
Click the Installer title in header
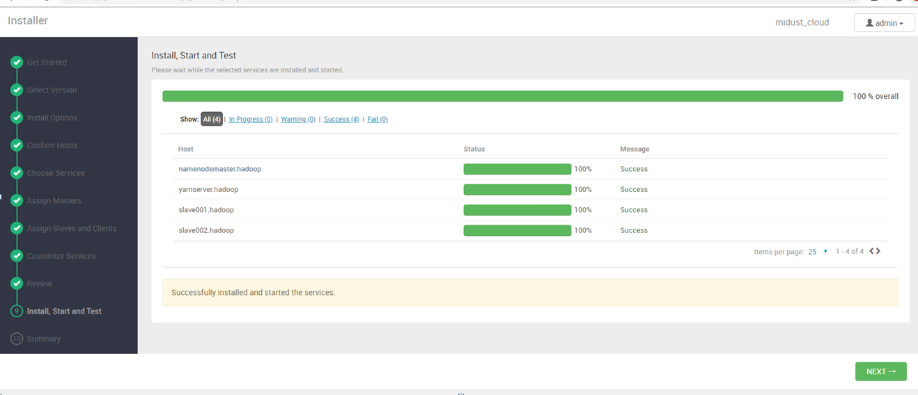[28, 21]
